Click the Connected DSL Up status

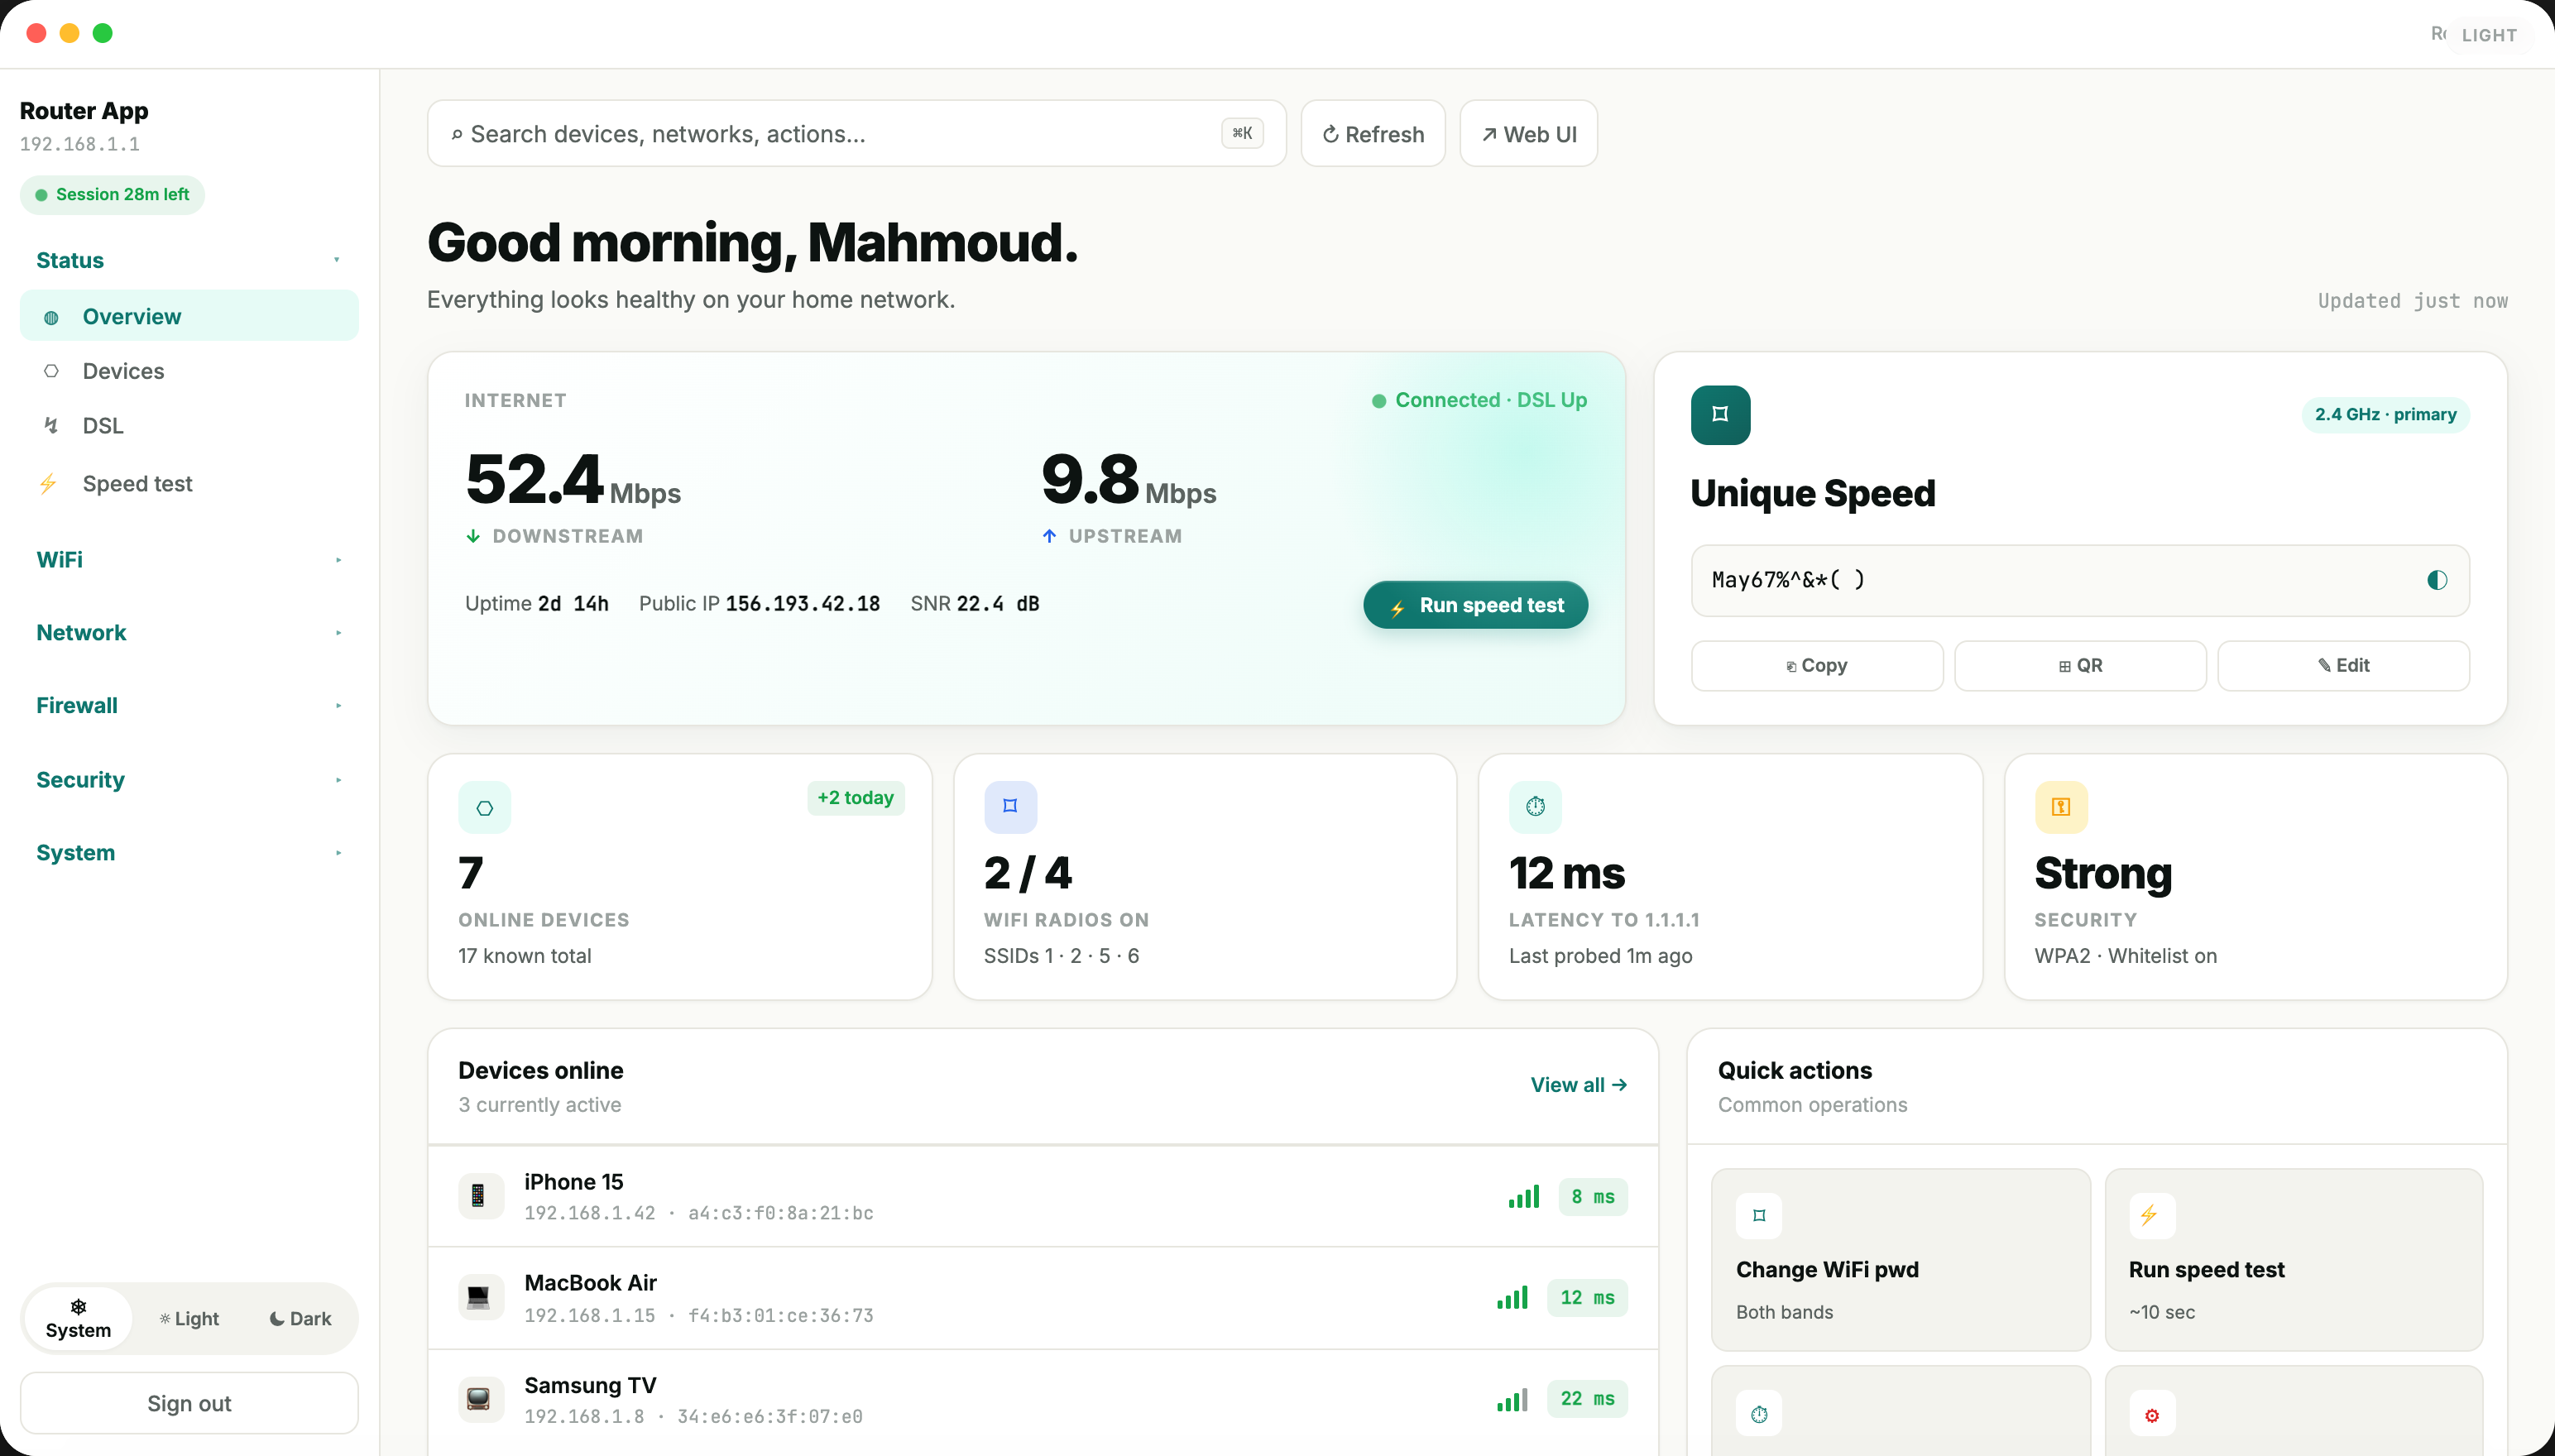1479,400
